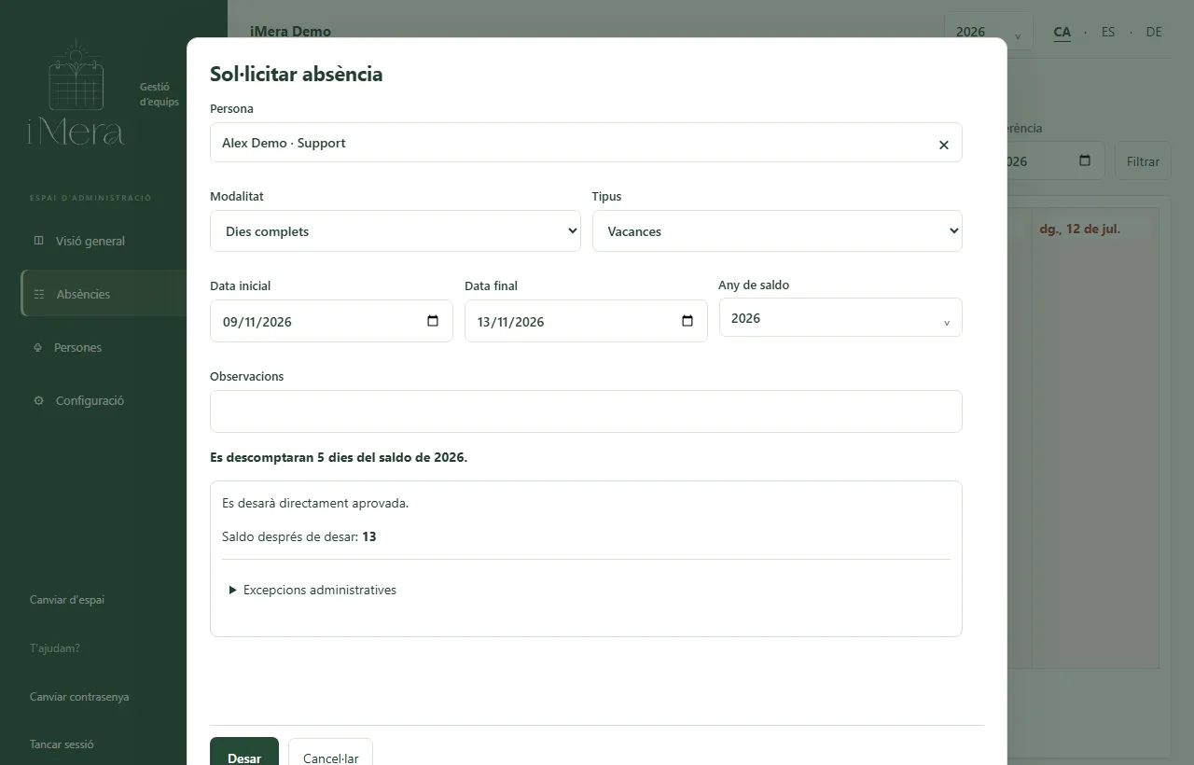This screenshot has height=765, width=1194.
Task: Focus the Persona input field
Action: pyautogui.click(x=586, y=143)
